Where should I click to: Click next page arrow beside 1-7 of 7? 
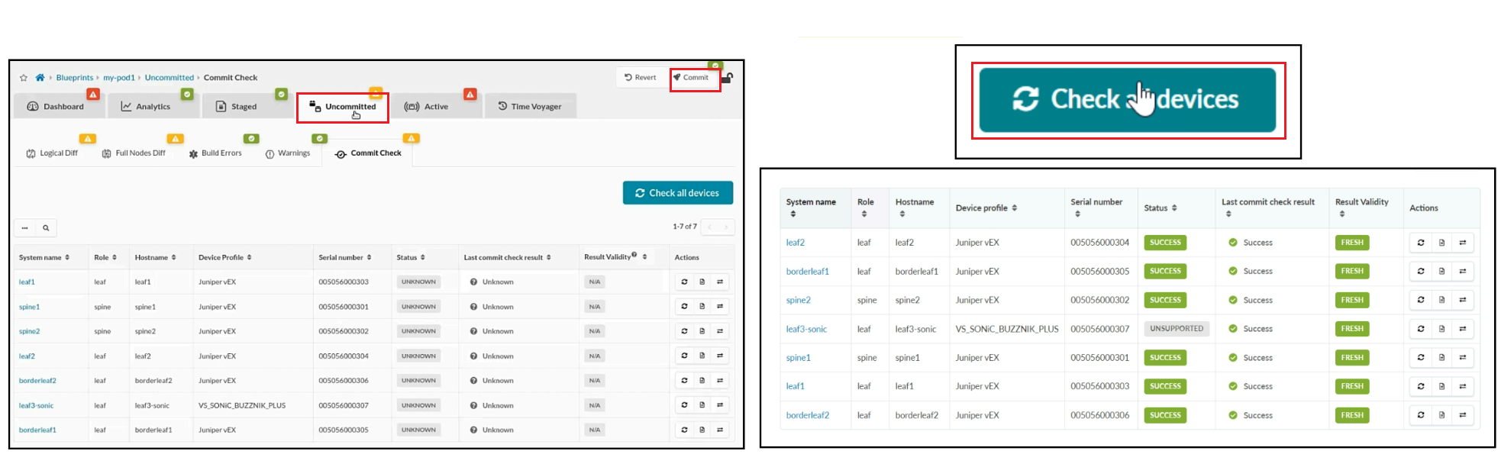pos(726,227)
